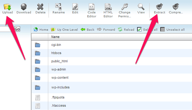
Task: Click the Upload toolbar icon
Action: pyautogui.click(x=7, y=7)
